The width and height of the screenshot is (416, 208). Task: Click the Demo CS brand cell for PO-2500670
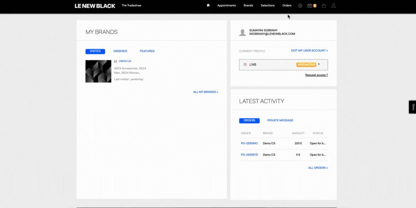269,155
